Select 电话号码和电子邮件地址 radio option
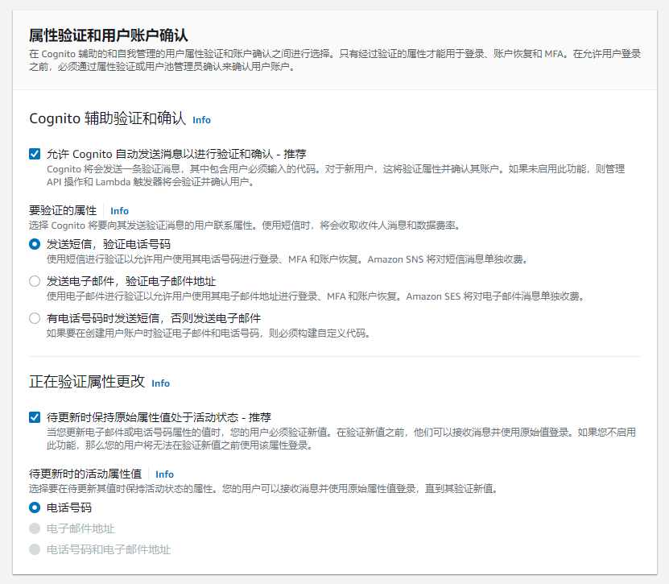Image resolution: width=669 pixels, height=584 pixels. pos(35,549)
